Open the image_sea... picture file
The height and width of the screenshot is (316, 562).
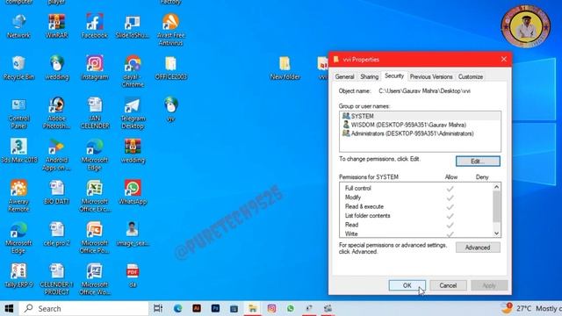(133, 234)
